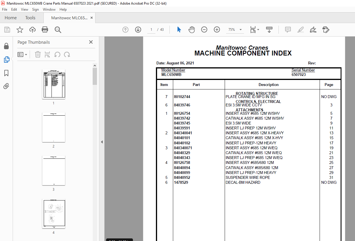The image size is (355, 241).
Task: Zoom in with plus icon
Action: coord(217,30)
